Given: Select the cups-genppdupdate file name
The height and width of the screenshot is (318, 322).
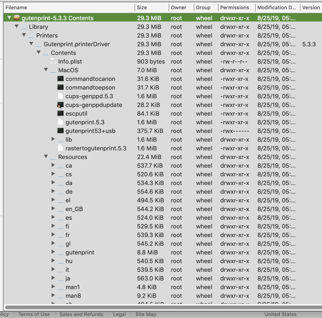Looking at the screenshot, I should [94, 105].
